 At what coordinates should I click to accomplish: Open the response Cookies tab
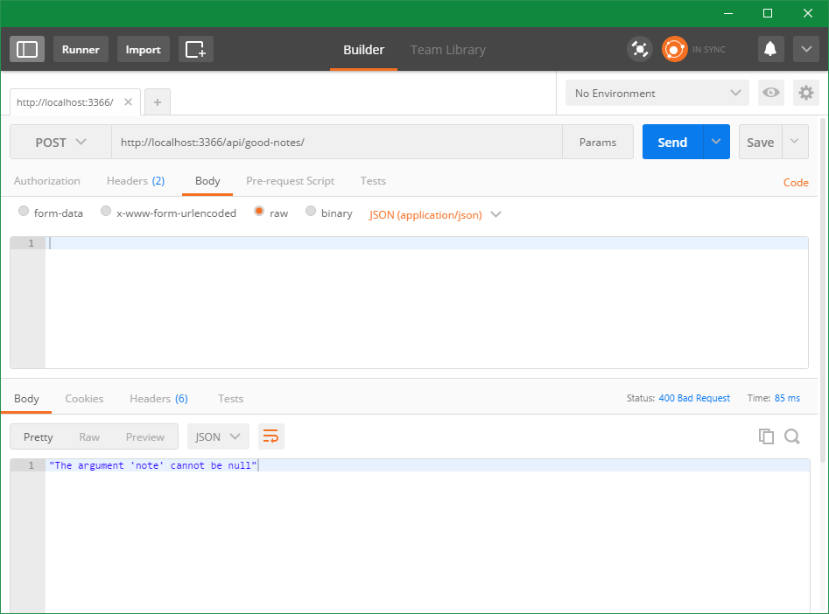tap(84, 399)
